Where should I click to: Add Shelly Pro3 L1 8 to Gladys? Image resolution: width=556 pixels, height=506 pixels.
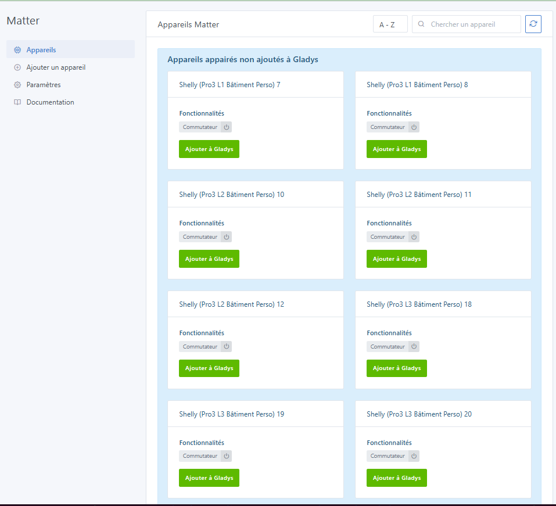396,149
